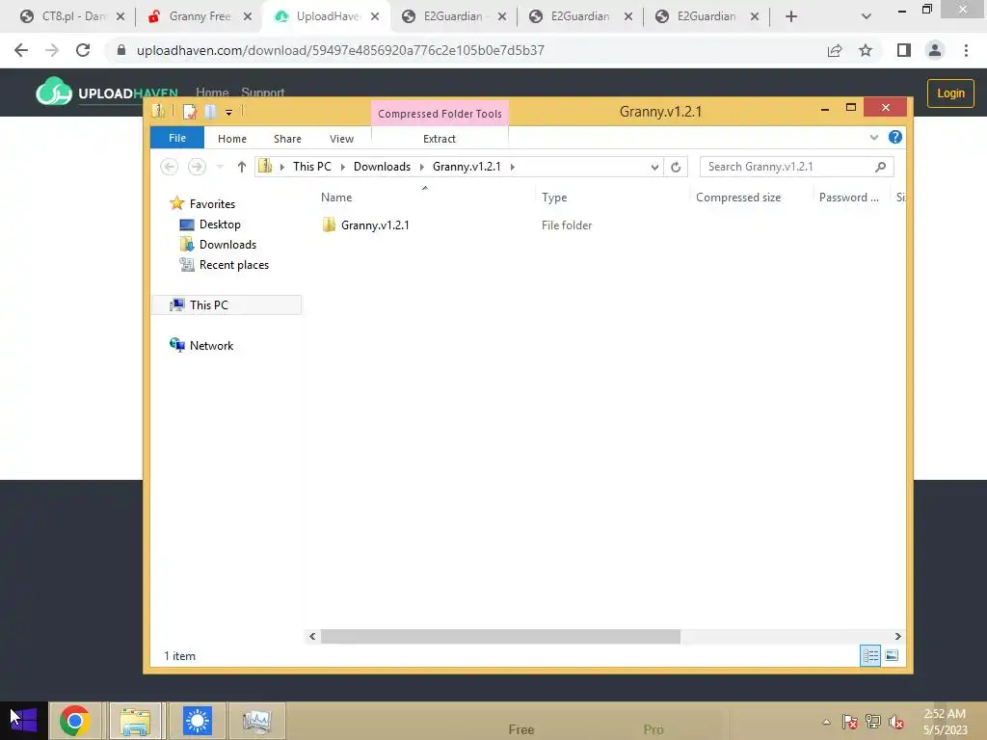Expand the chevron after Downloads breadcrumb
The width and height of the screenshot is (987, 740).
(422, 167)
